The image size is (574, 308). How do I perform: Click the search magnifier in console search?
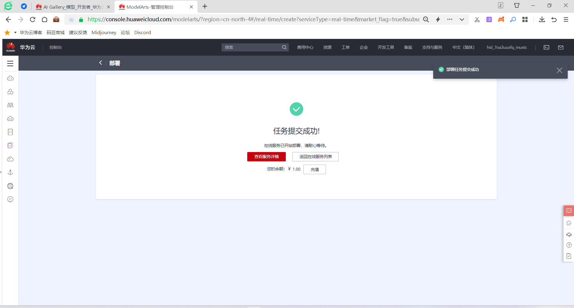284,47
